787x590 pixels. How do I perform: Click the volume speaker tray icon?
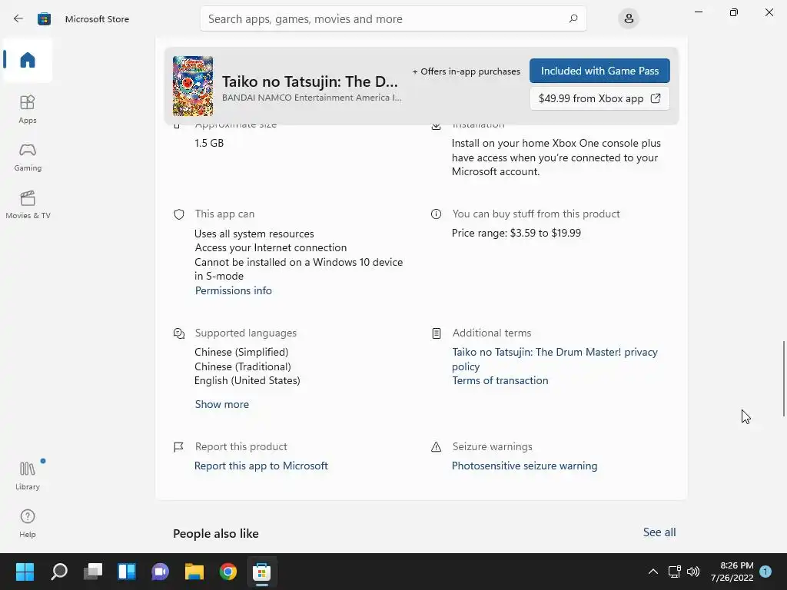coord(693,572)
